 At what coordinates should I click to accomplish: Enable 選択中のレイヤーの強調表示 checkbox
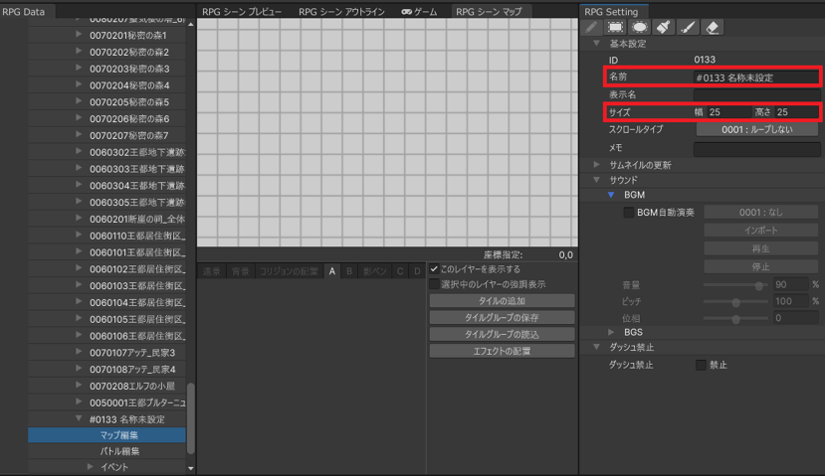tap(434, 284)
